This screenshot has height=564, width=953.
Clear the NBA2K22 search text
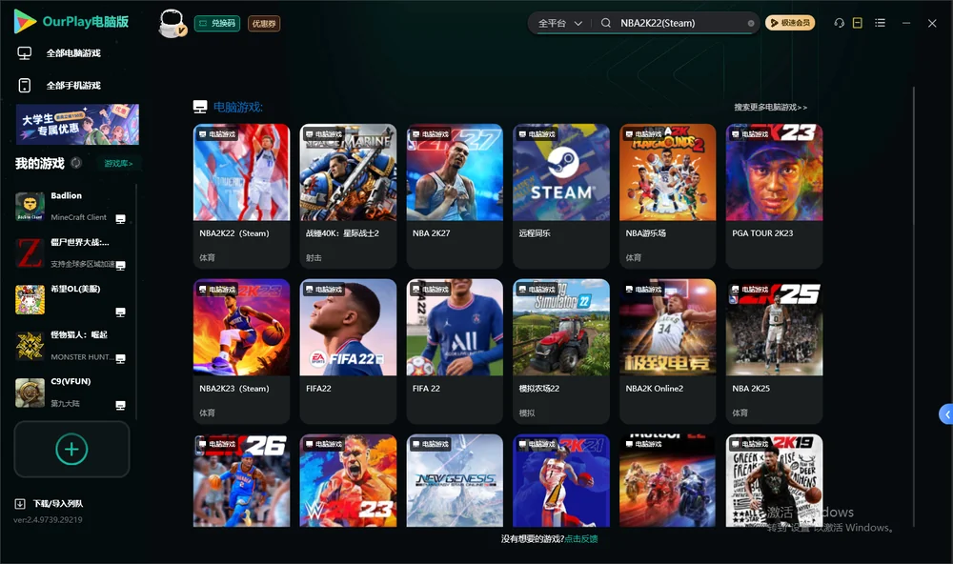click(x=751, y=24)
